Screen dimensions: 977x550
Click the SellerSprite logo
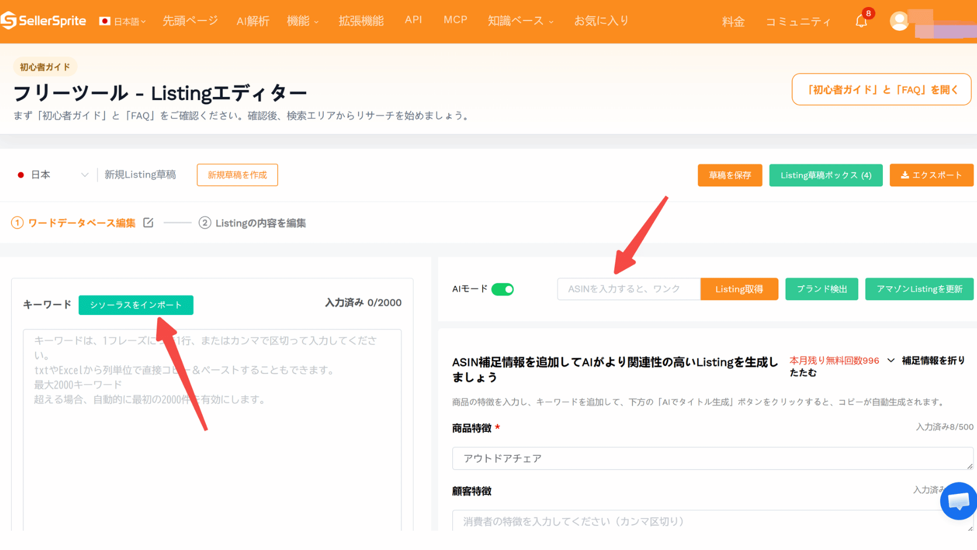coord(44,21)
